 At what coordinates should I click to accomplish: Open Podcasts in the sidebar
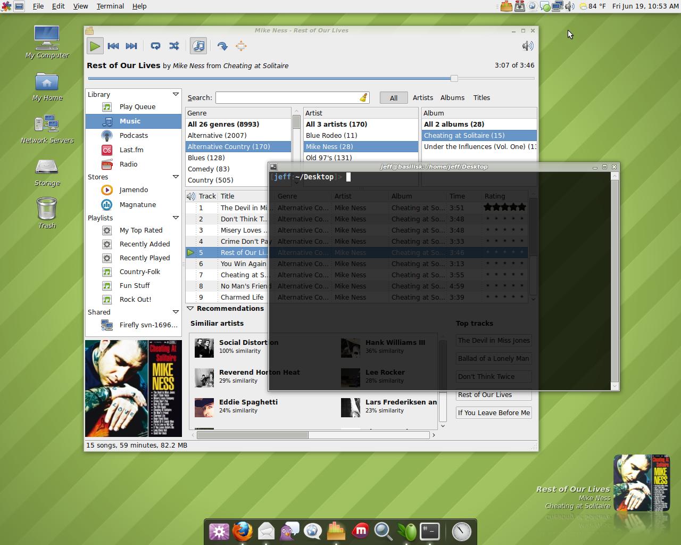click(x=134, y=135)
